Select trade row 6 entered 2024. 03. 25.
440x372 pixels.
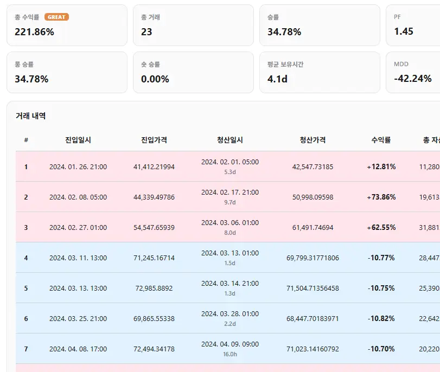tap(228, 318)
